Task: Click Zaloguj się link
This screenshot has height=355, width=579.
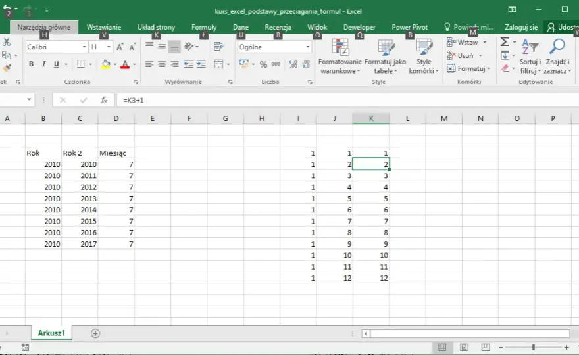Action: tap(521, 28)
